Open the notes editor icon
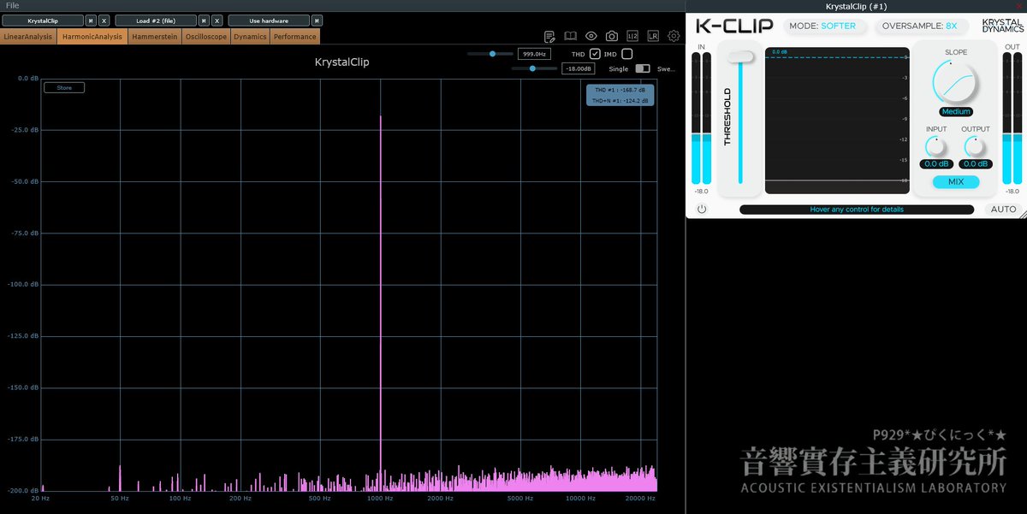 pos(550,36)
